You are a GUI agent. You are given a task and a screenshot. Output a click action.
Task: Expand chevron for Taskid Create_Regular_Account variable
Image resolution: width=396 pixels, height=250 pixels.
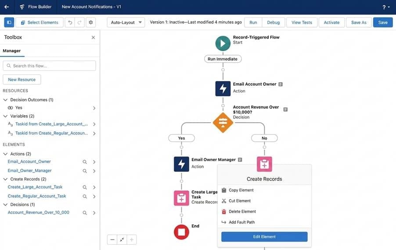(x=94, y=134)
